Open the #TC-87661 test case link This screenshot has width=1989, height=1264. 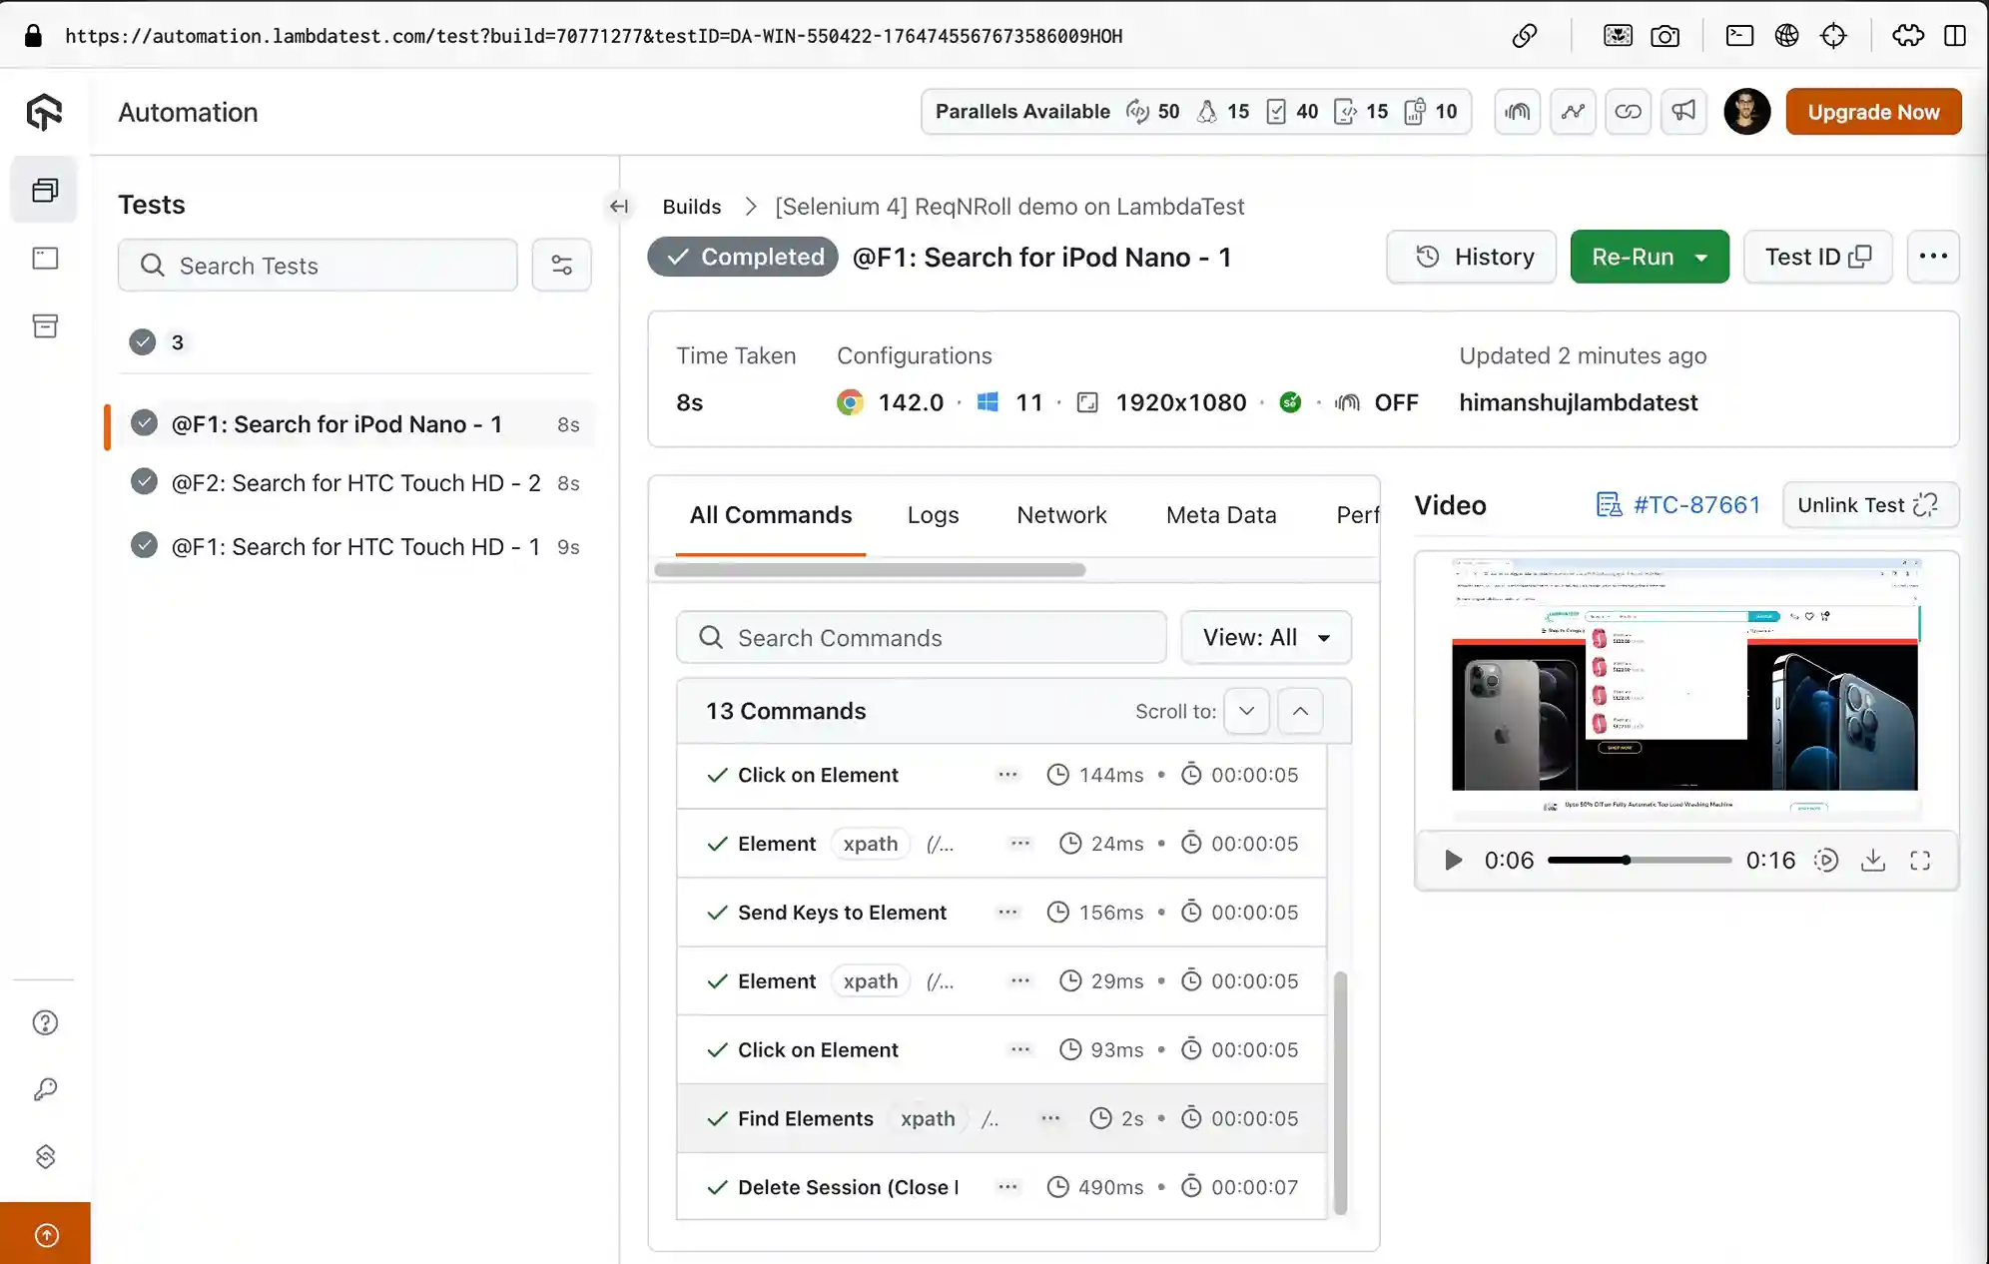(x=1695, y=505)
